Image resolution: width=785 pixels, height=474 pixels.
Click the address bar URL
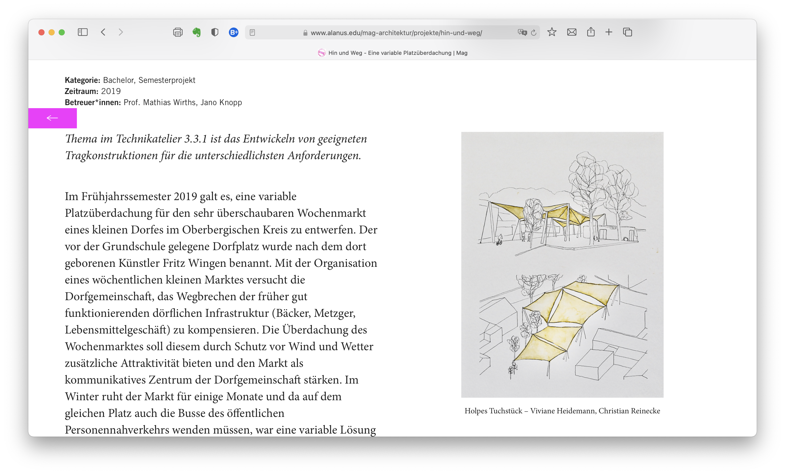pyautogui.click(x=396, y=33)
